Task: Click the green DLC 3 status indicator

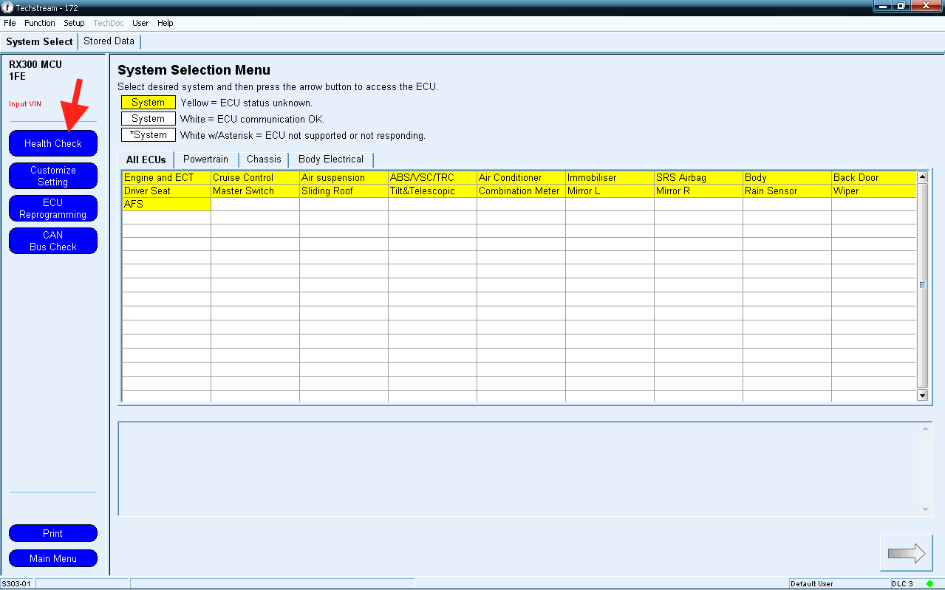Action: pyautogui.click(x=929, y=583)
